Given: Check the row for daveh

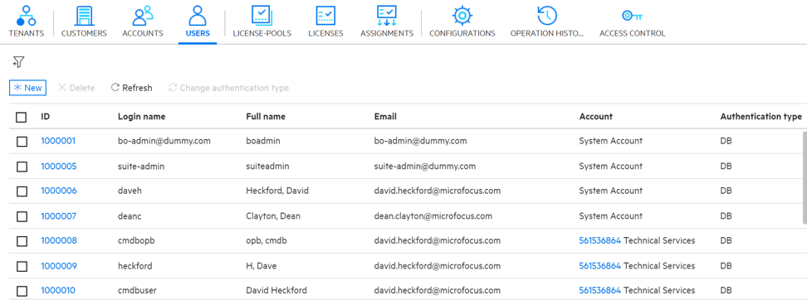Looking at the screenshot, I should (x=22, y=191).
